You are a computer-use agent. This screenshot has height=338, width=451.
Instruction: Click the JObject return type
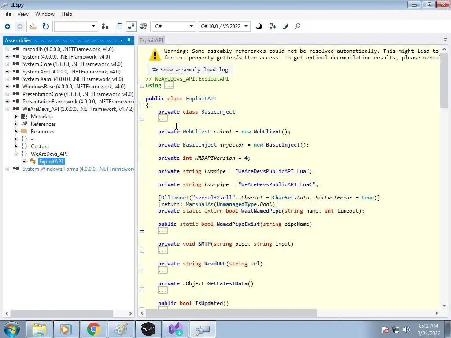[193, 284]
